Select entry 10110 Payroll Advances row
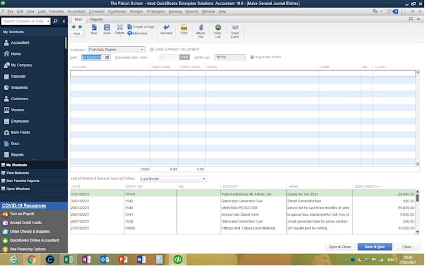This screenshot has width=425, height=266. tap(242, 194)
